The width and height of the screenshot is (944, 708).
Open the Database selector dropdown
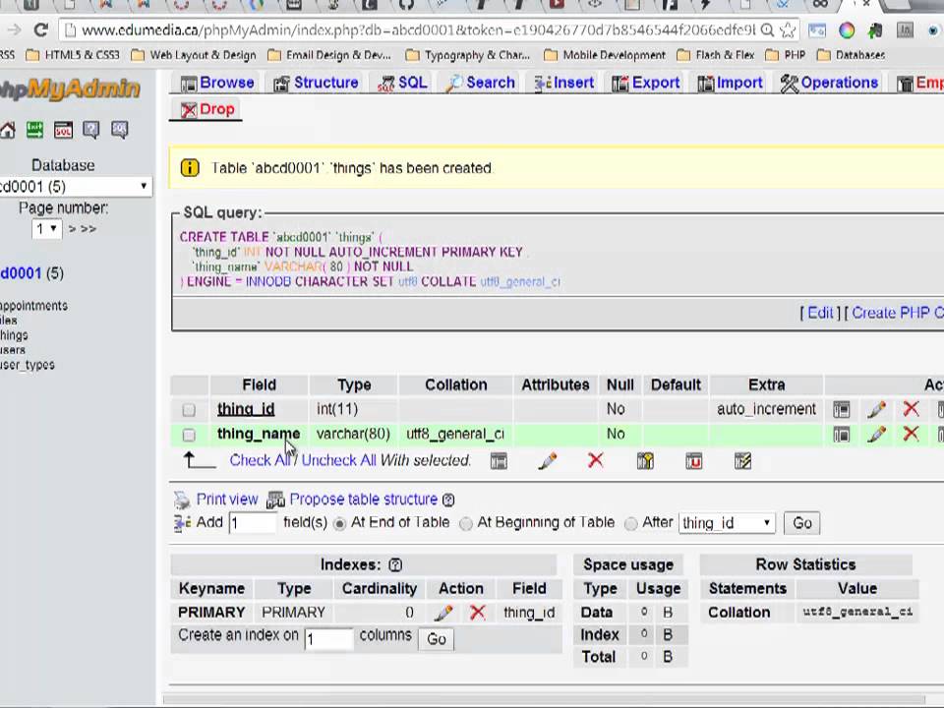tap(76, 187)
